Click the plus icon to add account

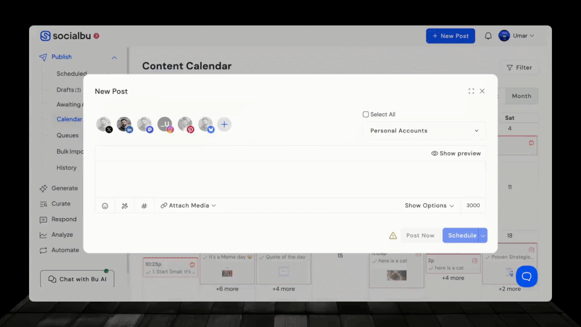pyautogui.click(x=224, y=125)
